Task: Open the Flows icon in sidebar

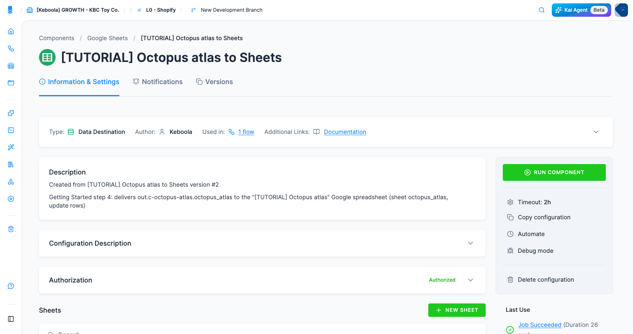Action: tap(11, 49)
